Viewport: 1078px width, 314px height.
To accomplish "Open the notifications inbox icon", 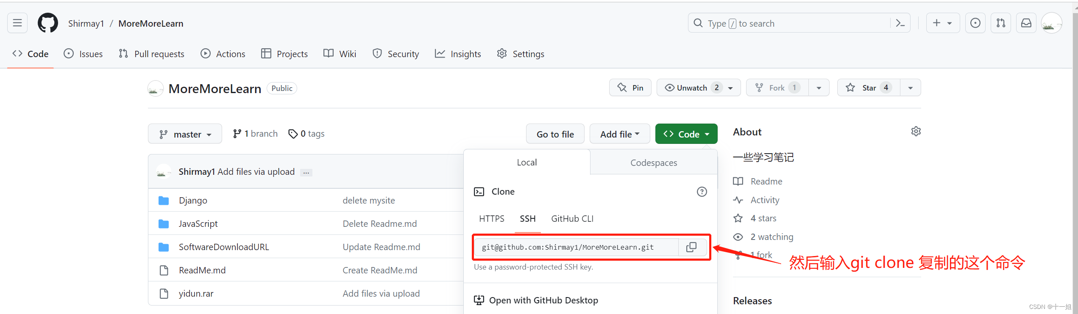I will pos(1026,23).
